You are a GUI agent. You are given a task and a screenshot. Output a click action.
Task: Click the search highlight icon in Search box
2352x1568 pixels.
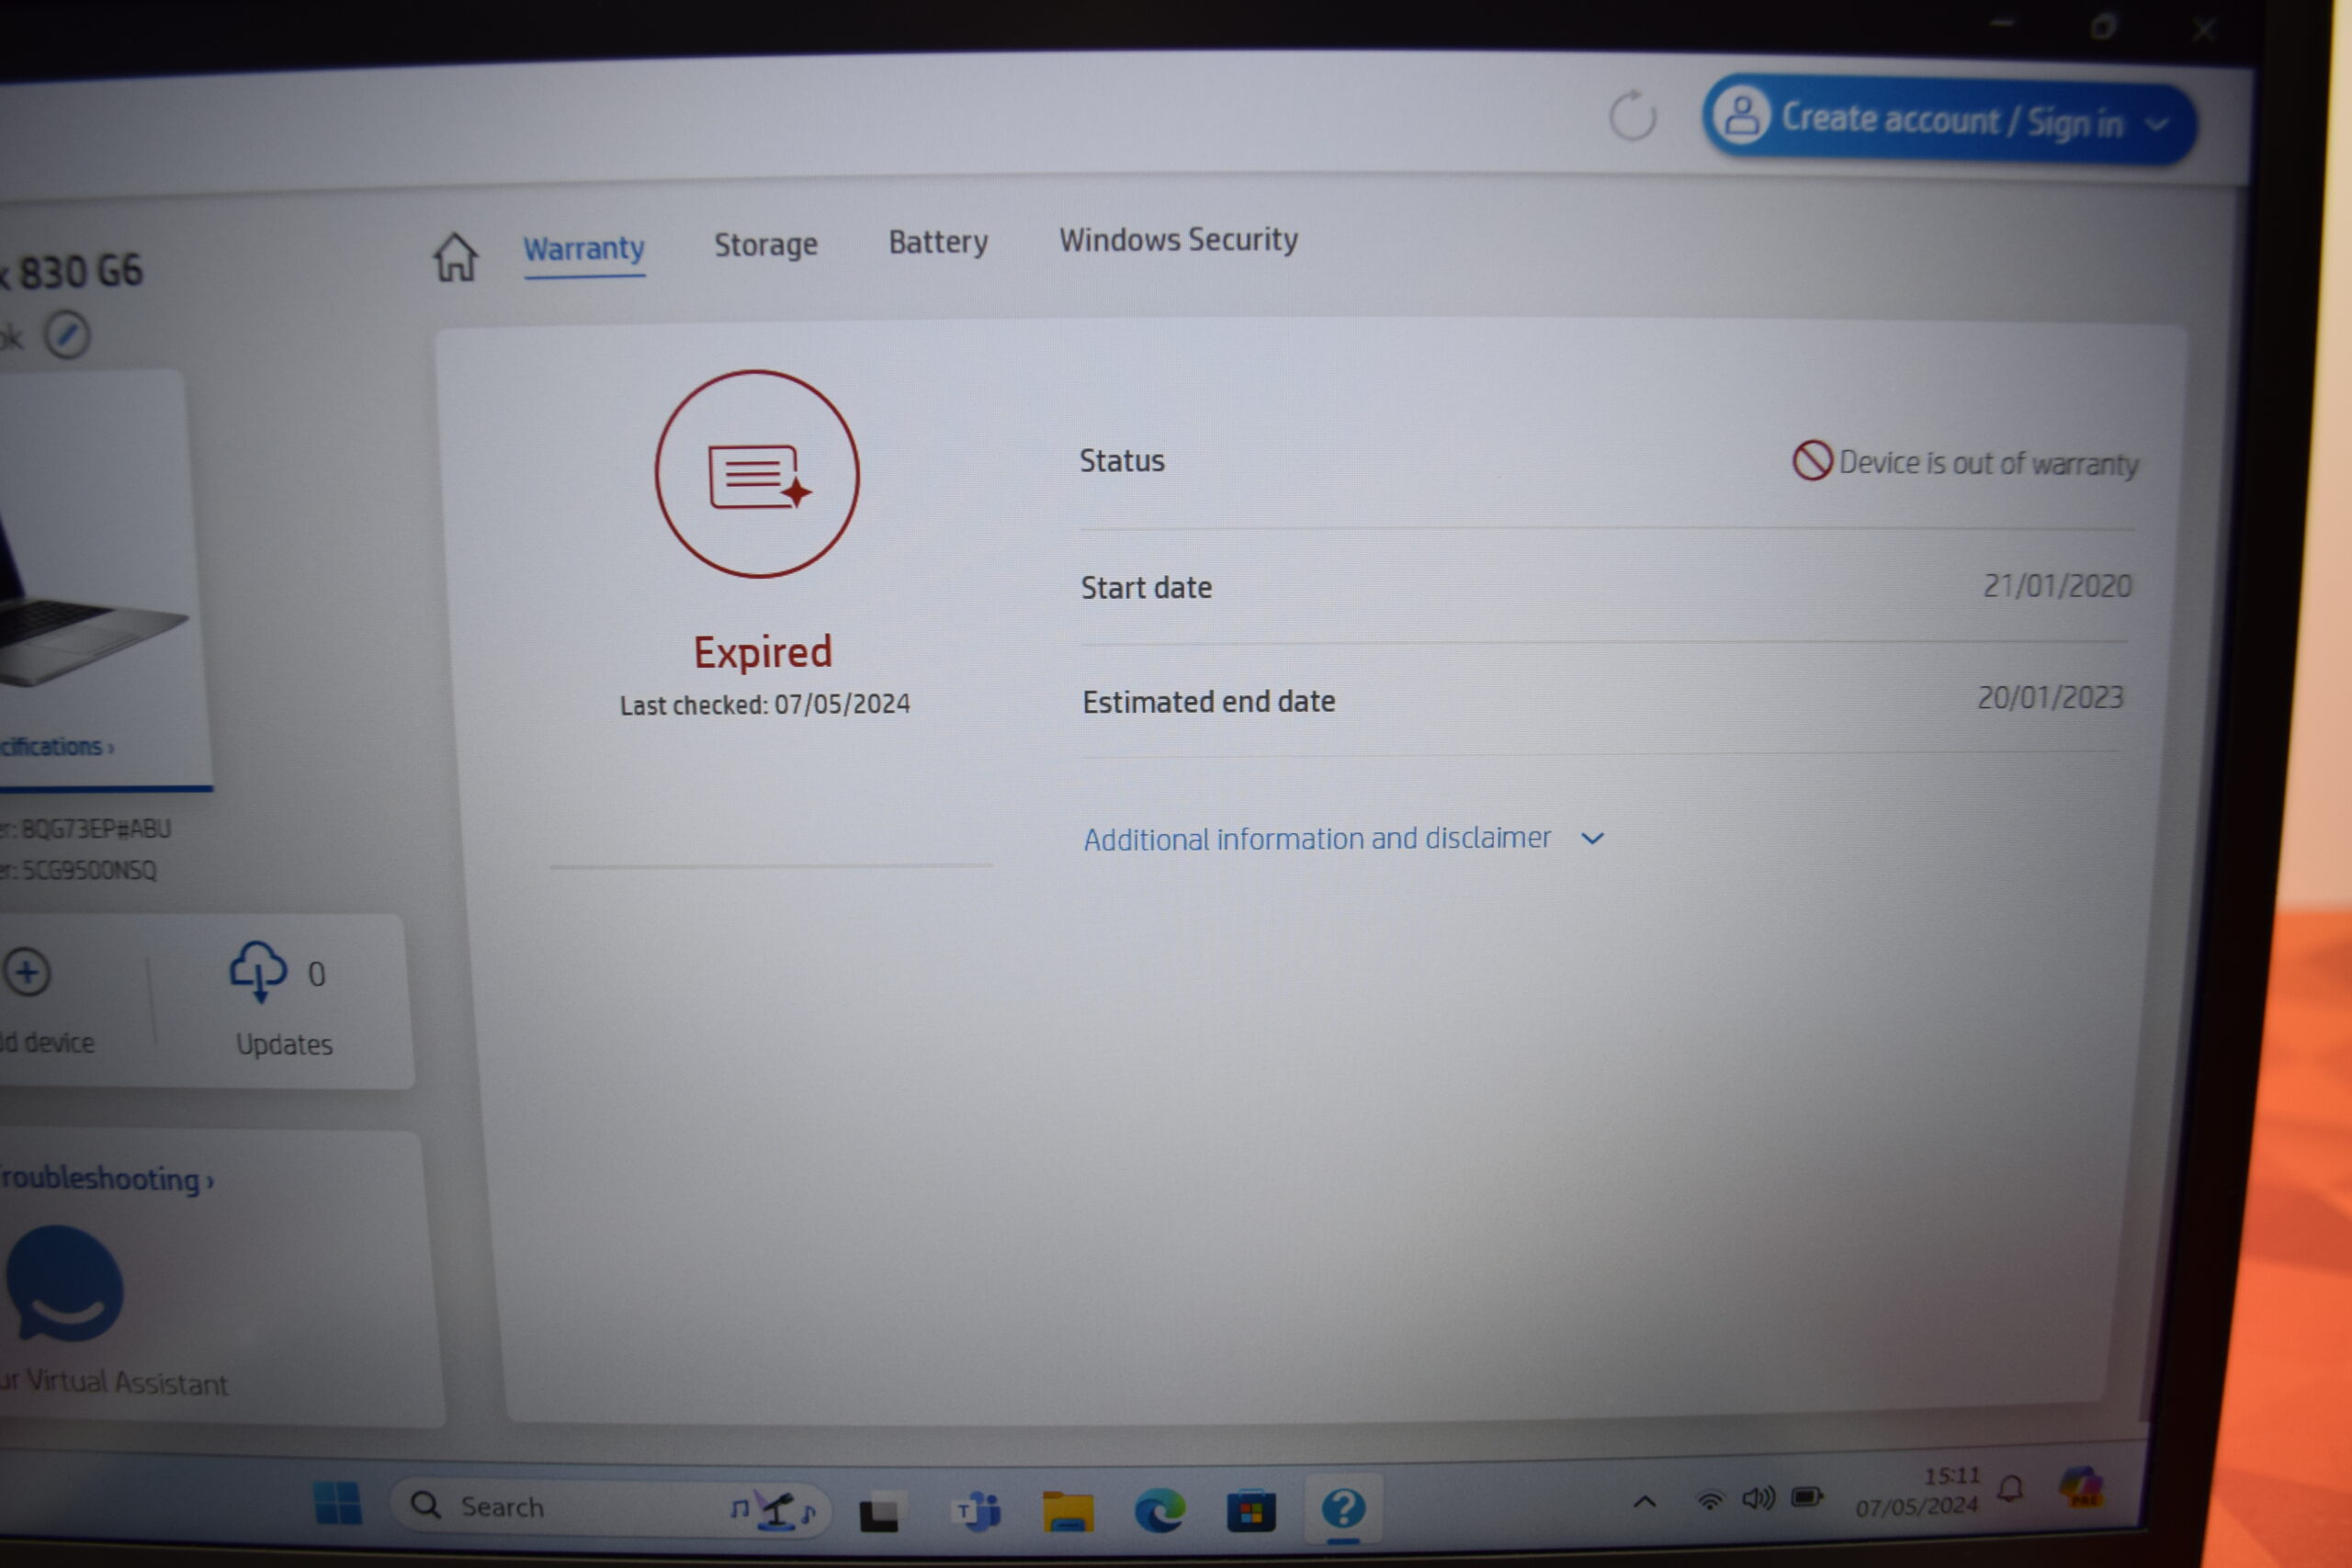(x=773, y=1509)
